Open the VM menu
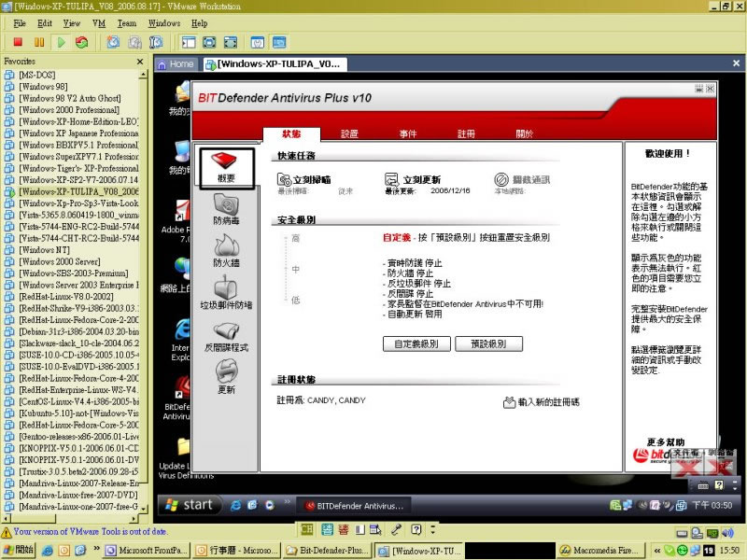This screenshot has height=560, width=747. point(99,22)
